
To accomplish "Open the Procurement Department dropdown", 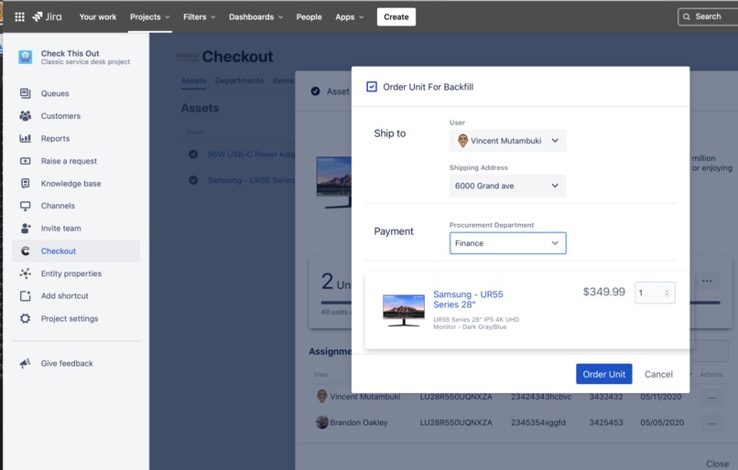I will pos(508,243).
